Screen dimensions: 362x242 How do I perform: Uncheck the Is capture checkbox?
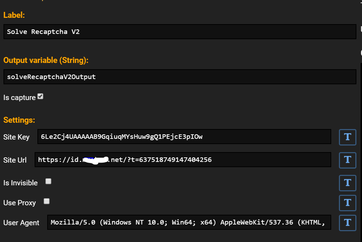point(41,96)
